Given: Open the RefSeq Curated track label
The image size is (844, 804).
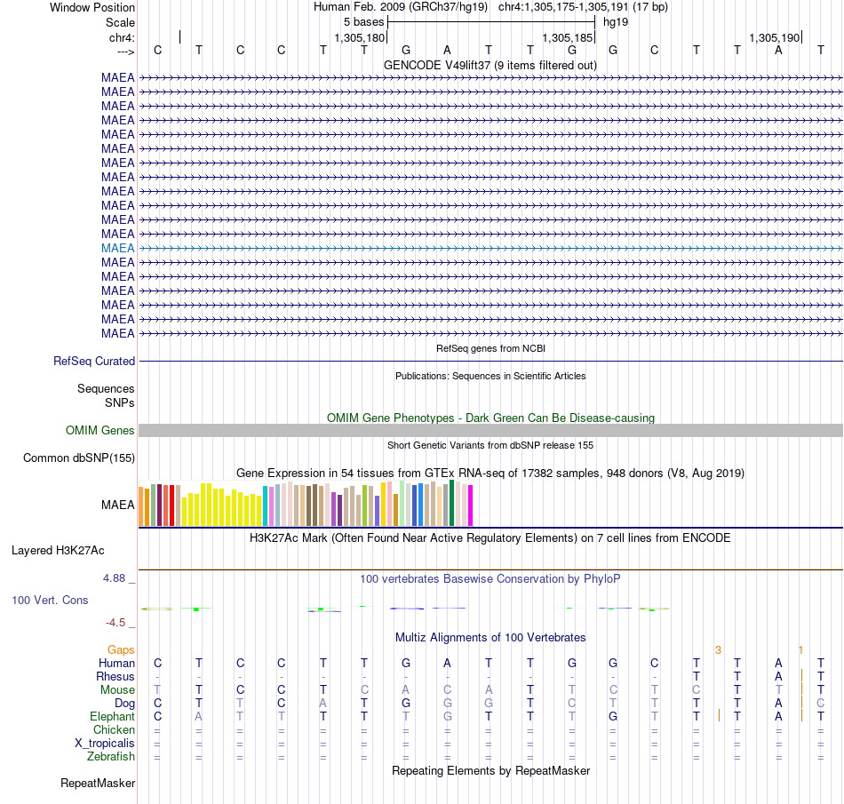Looking at the screenshot, I should (94, 361).
